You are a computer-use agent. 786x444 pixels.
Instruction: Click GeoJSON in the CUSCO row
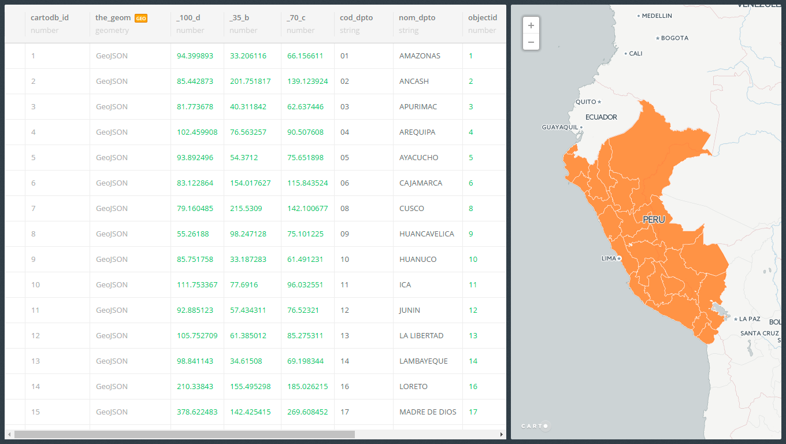point(112,209)
